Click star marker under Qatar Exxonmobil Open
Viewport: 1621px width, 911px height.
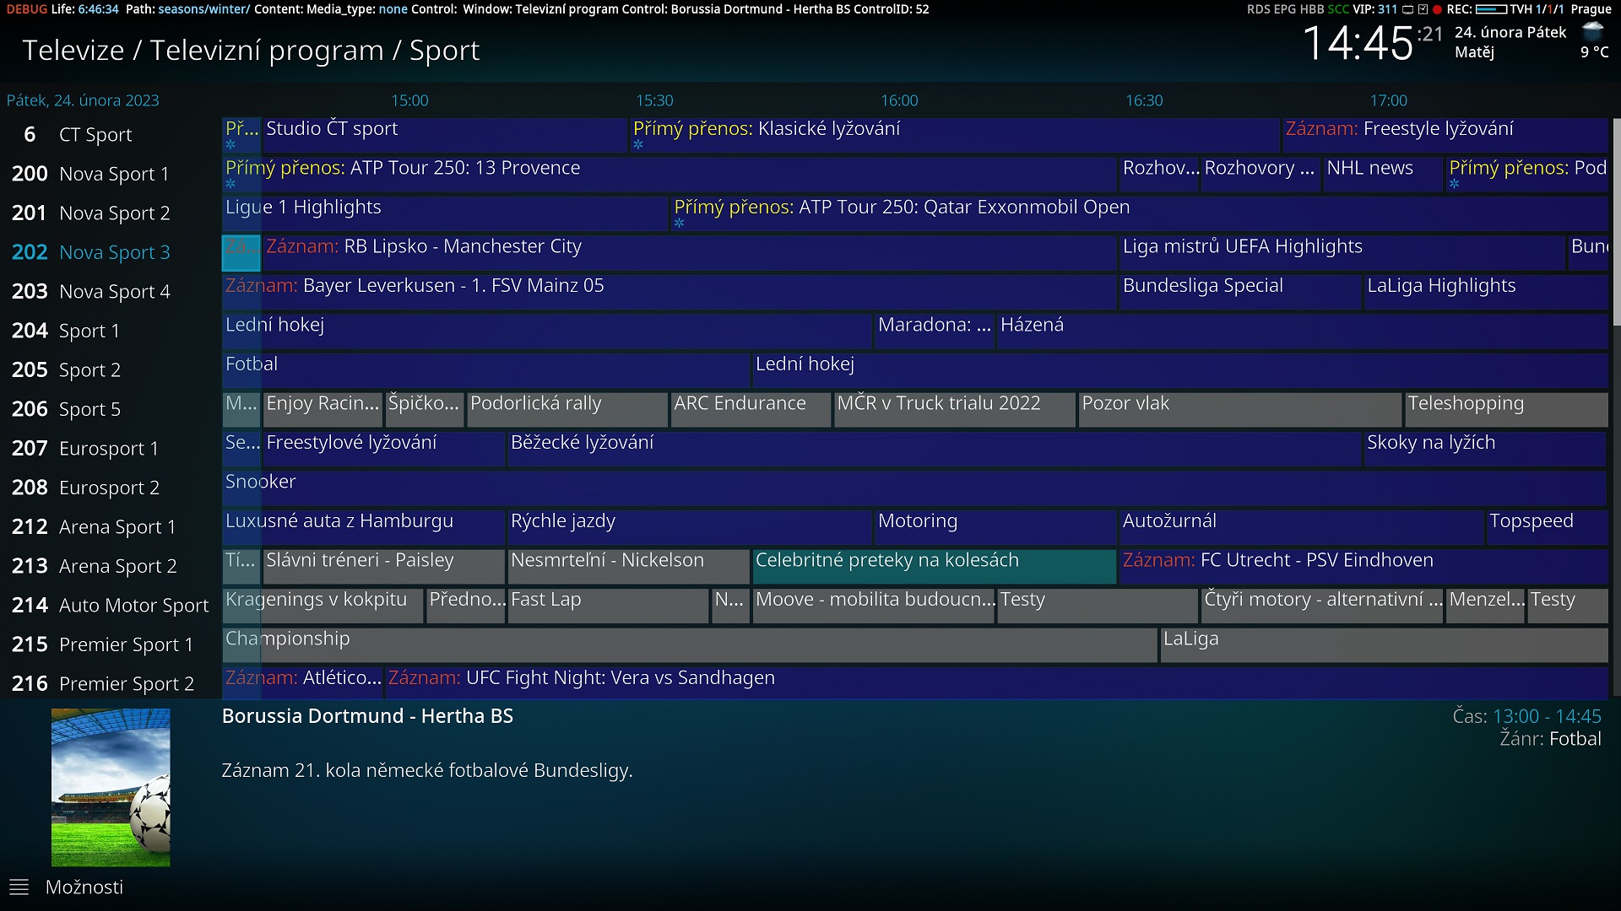[679, 224]
